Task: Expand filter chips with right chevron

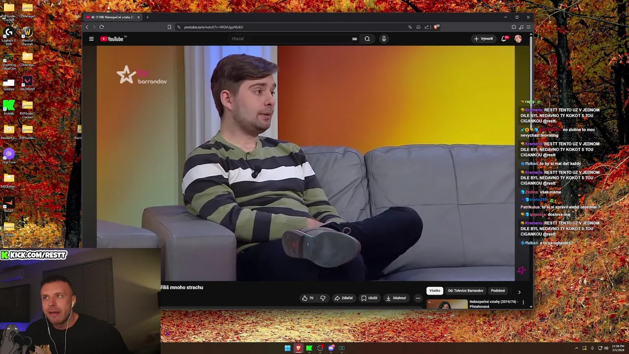Action: (519, 292)
